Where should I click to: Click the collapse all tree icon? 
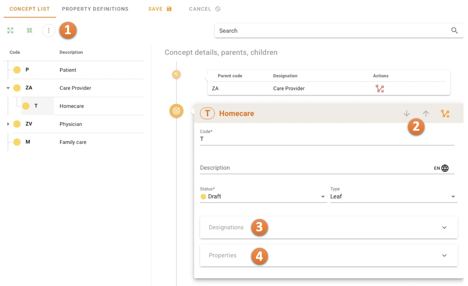29,30
